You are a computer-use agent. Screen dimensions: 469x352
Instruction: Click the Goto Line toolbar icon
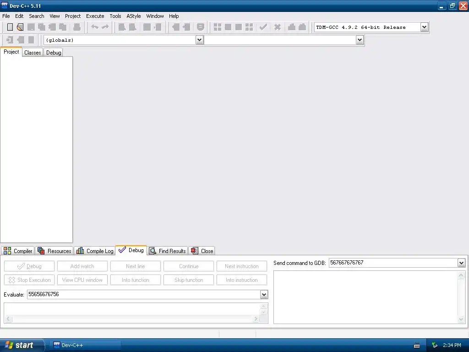click(x=158, y=27)
